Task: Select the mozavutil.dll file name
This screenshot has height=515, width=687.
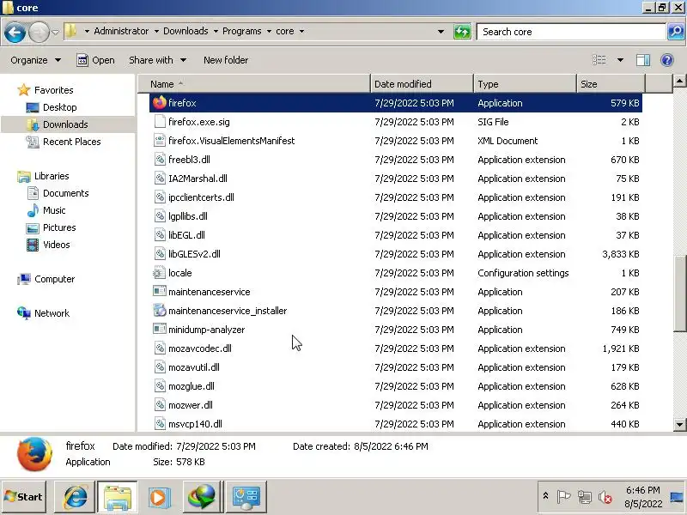Action: point(194,367)
